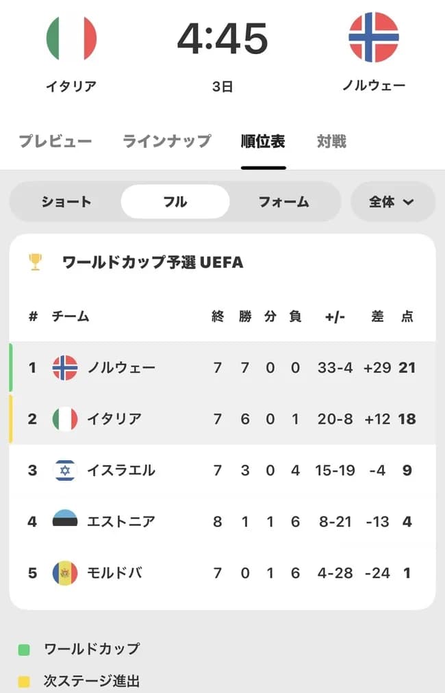Open the ラインナップ tab
Screen dimensions: 445x693
(166, 140)
